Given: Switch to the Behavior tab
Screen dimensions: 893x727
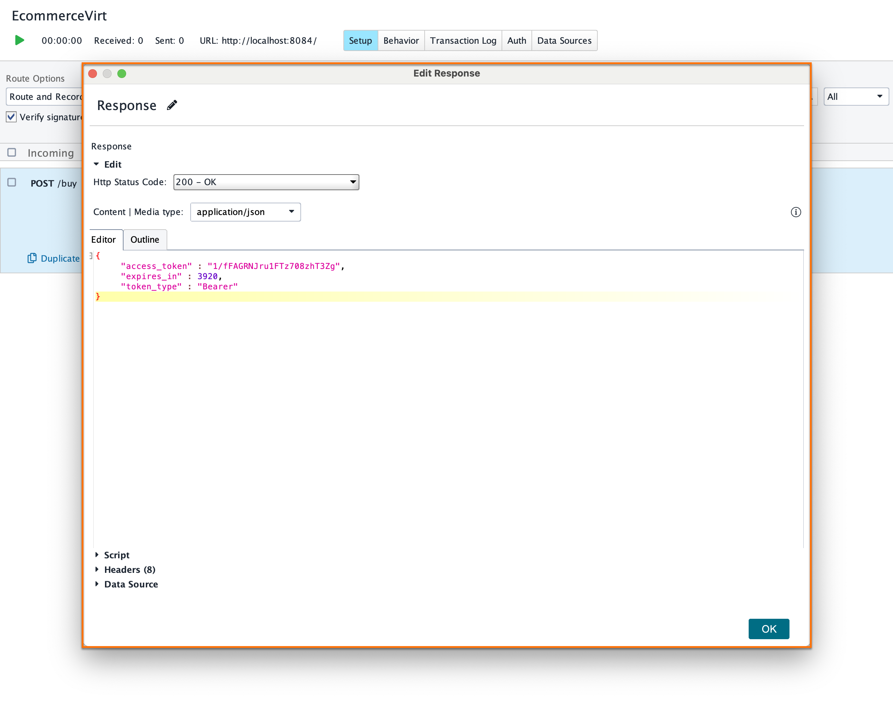Looking at the screenshot, I should click(x=401, y=40).
